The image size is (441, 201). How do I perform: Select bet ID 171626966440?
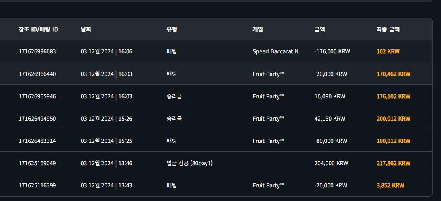(x=37, y=74)
